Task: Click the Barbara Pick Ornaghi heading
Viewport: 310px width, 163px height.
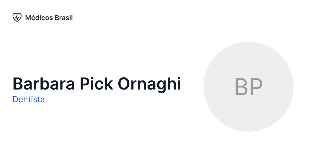Action: click(x=97, y=84)
